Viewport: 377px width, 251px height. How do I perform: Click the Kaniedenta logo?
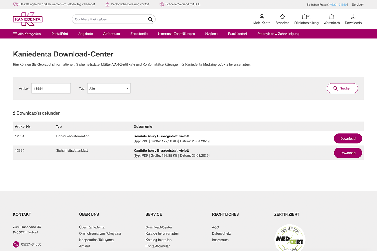pos(28,19)
